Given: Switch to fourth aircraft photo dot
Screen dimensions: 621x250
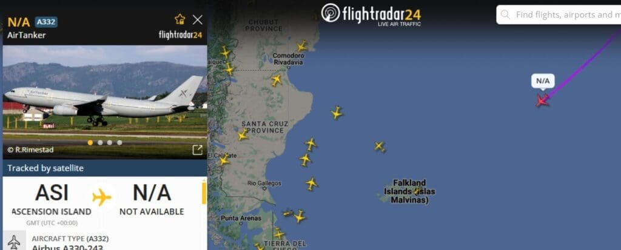Looking at the screenshot, I should (x=119, y=142).
